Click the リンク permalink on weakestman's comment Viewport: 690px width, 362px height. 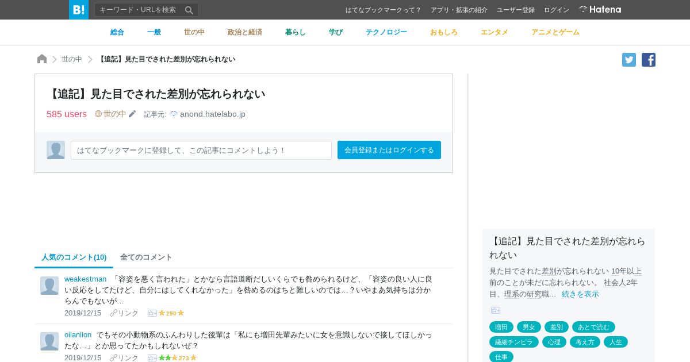pos(124,313)
